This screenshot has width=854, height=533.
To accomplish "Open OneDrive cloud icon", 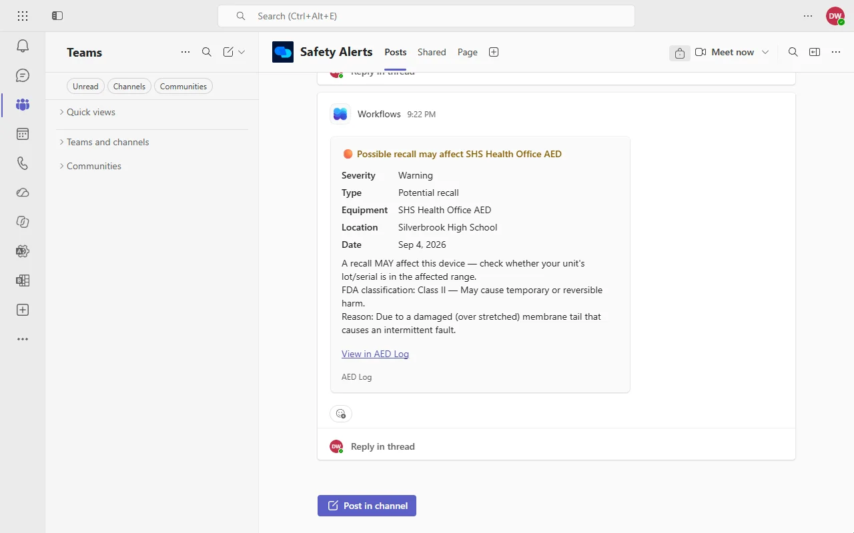I will click(x=23, y=193).
